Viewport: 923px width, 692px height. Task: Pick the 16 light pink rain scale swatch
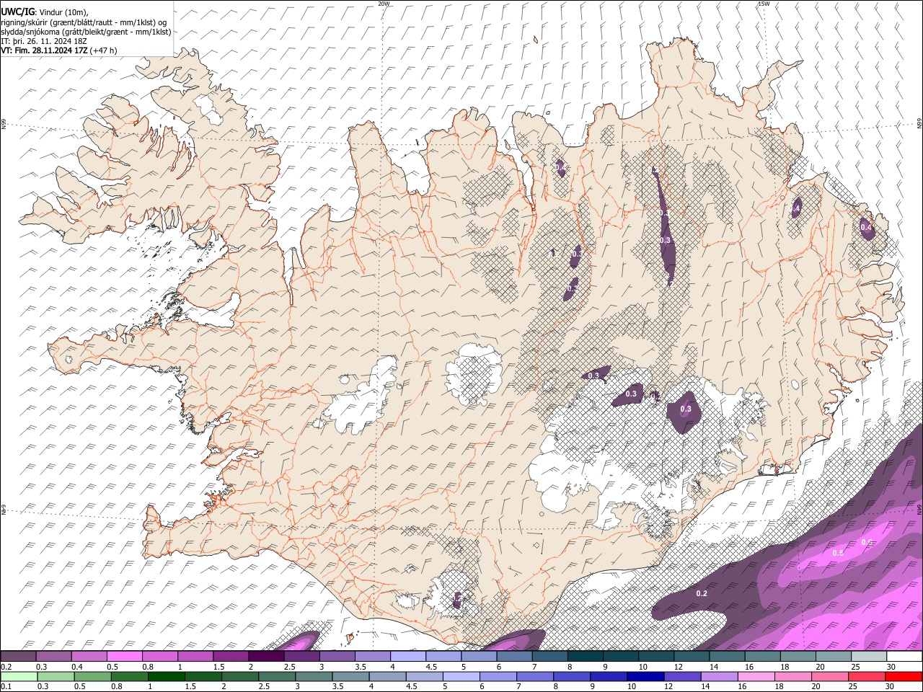pos(757,676)
